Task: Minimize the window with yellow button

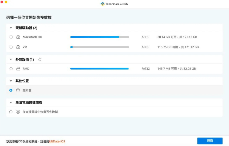Action: coord(6,2)
